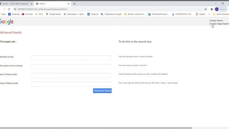Close the active Search tab
This screenshot has height=129, width=229.
68,4
